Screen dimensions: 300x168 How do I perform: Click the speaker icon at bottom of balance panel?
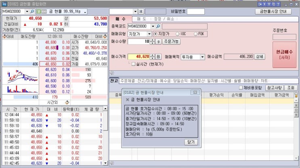(112, 163)
